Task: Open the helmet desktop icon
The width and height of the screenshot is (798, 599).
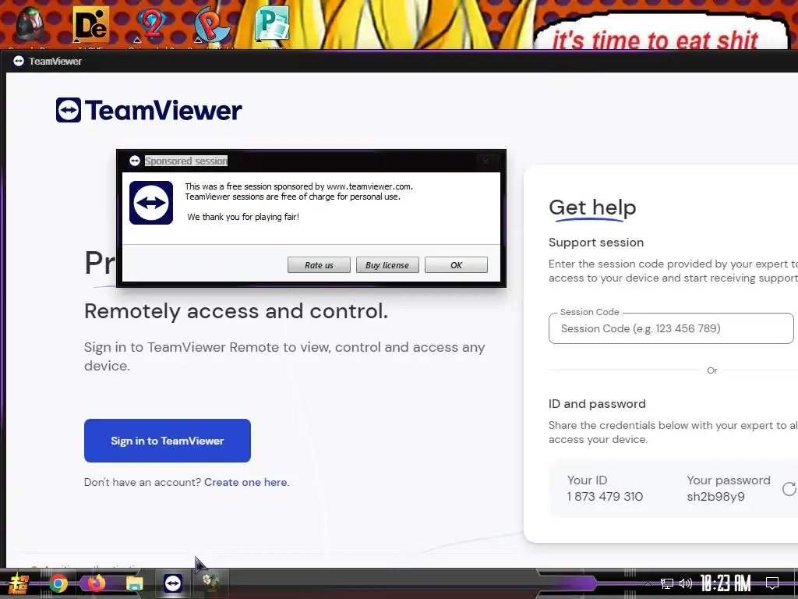Action: coord(30,24)
